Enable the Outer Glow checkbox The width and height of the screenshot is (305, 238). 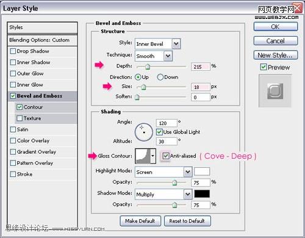coord(13,73)
